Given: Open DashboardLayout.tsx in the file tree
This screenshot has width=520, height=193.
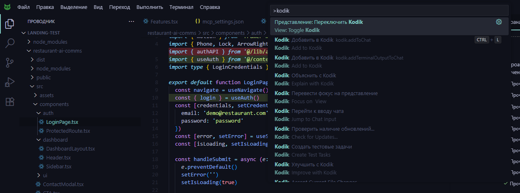Looking at the screenshot, I should (71, 148).
